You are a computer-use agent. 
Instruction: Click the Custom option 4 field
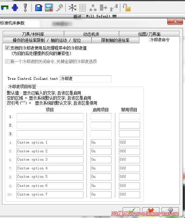tap(50, 168)
